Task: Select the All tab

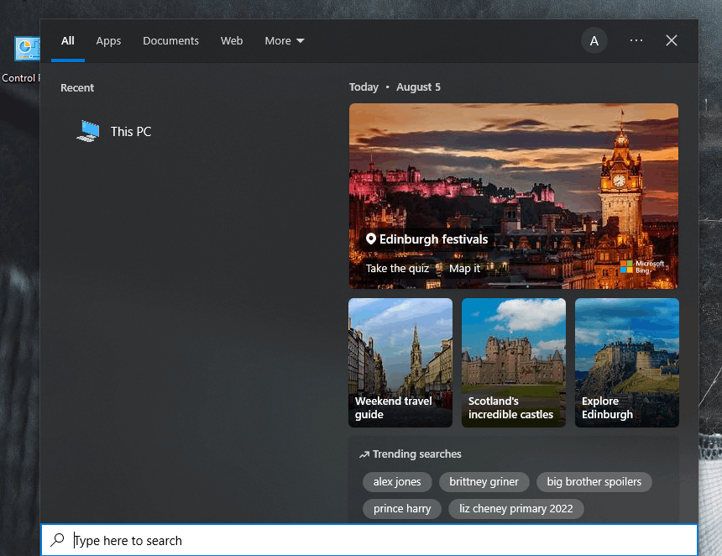Action: coord(68,40)
